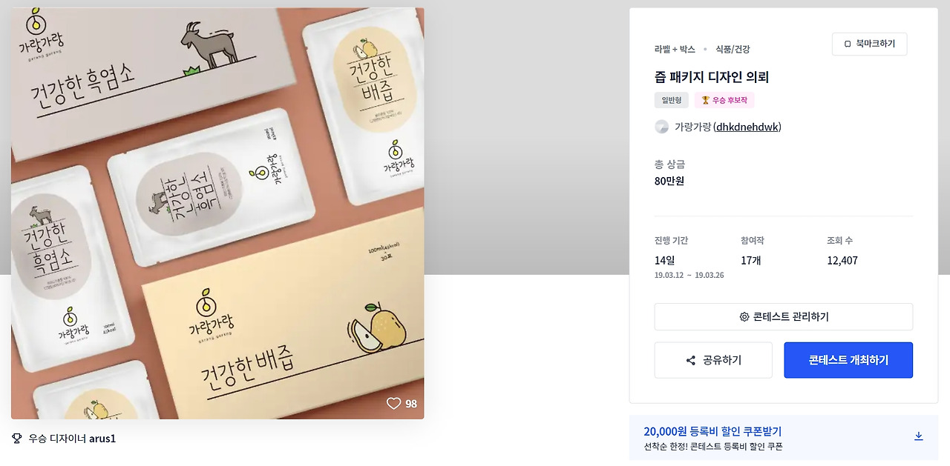The width and height of the screenshot is (950, 466).
Task: Select the 식품/건강 category
Action: (733, 49)
